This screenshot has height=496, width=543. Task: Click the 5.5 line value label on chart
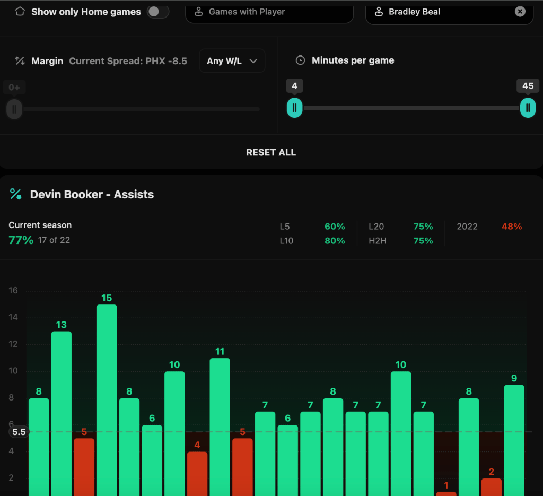click(19, 432)
